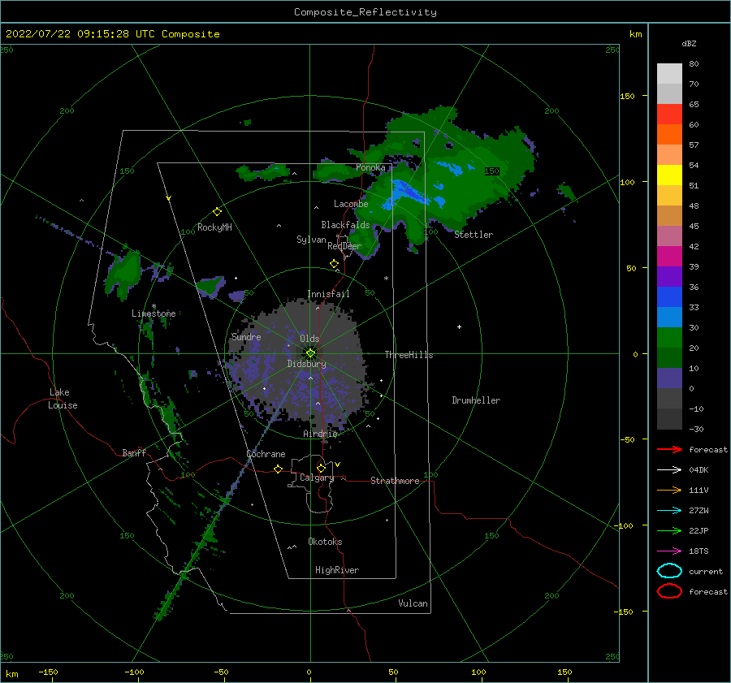Image resolution: width=731 pixels, height=683 pixels.
Task: Click the yellow radar site marker at Olds
Action: [310, 353]
